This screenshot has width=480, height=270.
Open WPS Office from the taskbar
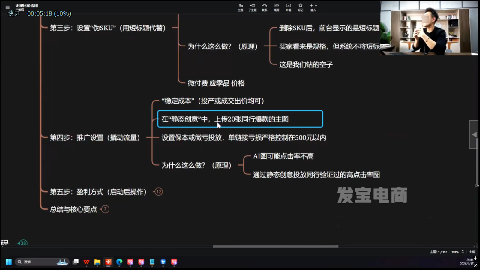click(86, 262)
